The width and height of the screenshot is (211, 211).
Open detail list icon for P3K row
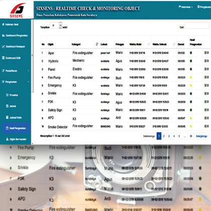205,101
